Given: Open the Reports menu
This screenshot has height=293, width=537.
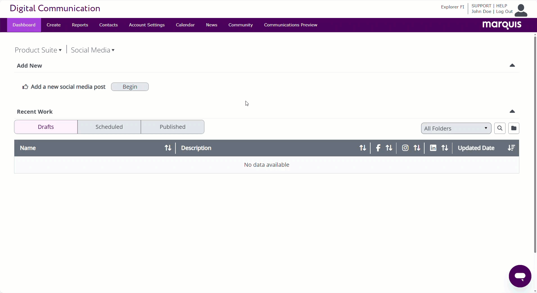Looking at the screenshot, I should (80, 25).
